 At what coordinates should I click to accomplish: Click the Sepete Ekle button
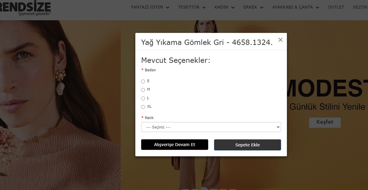coord(247,145)
